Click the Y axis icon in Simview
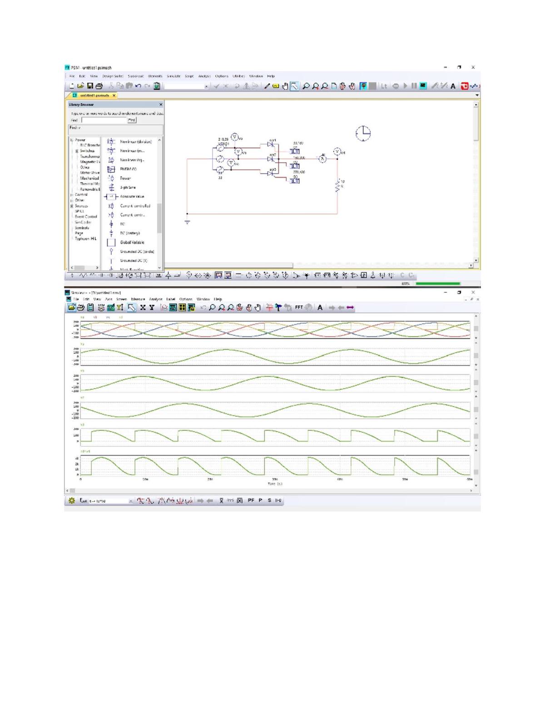 (152, 307)
